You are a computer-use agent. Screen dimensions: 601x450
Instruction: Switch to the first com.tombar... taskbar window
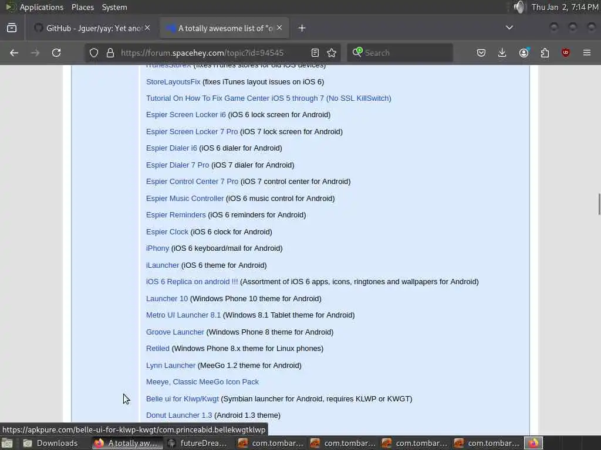271,443
